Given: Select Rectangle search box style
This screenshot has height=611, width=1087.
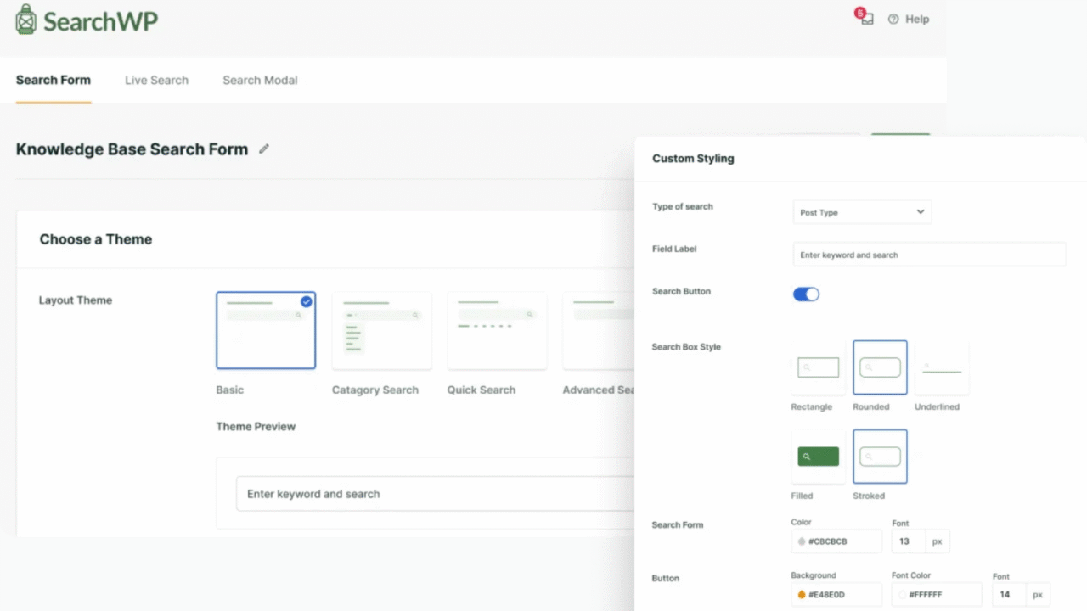Looking at the screenshot, I should 819,367.
